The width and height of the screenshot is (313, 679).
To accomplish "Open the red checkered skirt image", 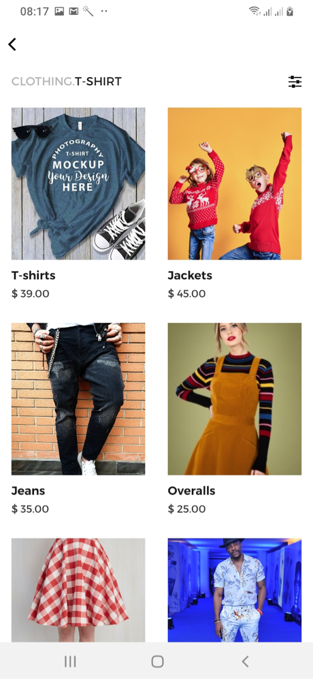I will pyautogui.click(x=78, y=590).
